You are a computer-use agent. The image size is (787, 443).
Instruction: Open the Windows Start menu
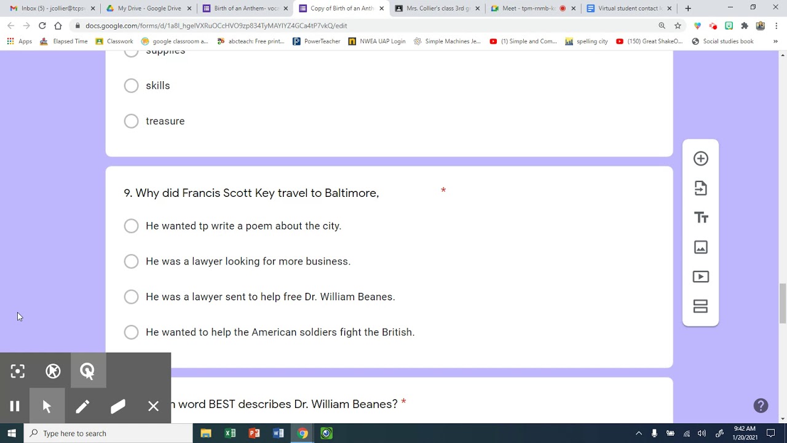[x=12, y=433]
